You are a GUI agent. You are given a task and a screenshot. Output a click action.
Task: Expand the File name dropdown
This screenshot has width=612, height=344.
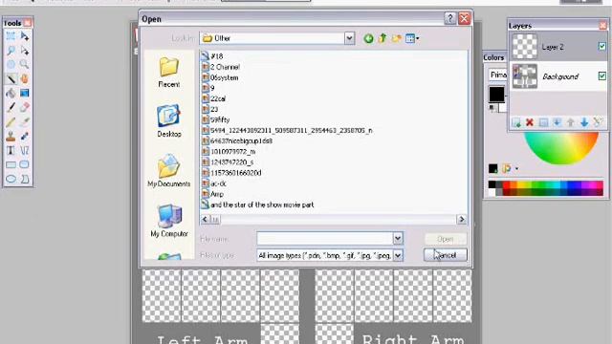click(x=398, y=238)
